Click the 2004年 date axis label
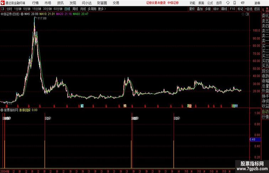Viewport: 269px width, 173px height. coord(5,171)
